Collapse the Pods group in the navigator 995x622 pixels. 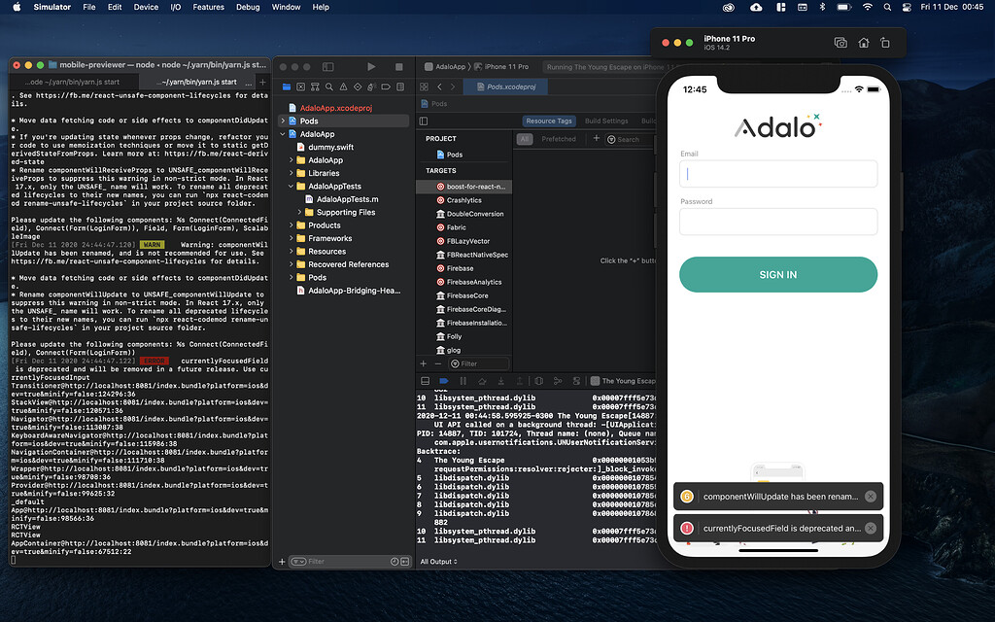tap(283, 121)
